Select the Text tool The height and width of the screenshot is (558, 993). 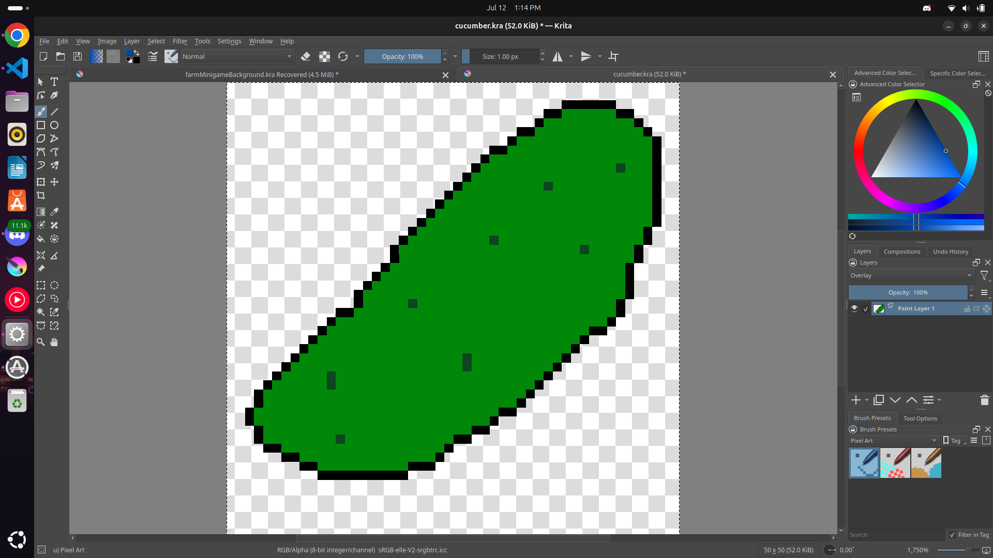pos(54,82)
